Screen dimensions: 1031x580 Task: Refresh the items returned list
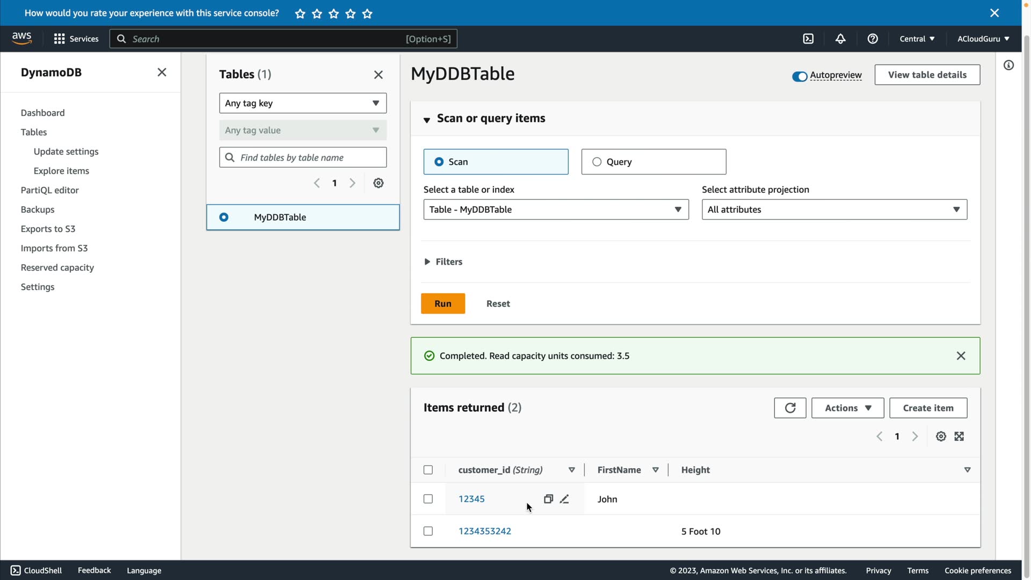tap(790, 408)
